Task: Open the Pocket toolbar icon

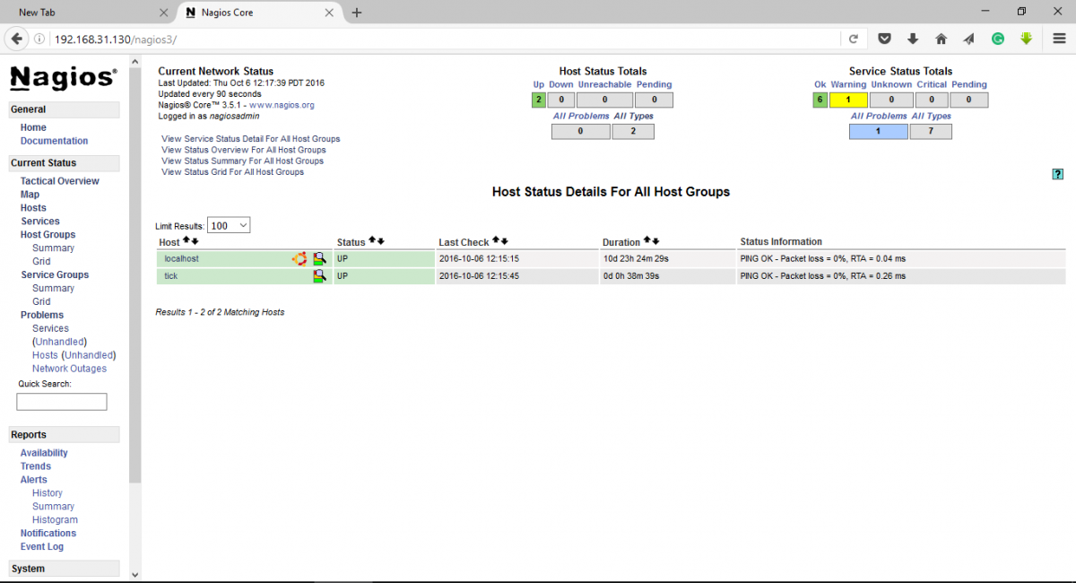Action: 884,39
